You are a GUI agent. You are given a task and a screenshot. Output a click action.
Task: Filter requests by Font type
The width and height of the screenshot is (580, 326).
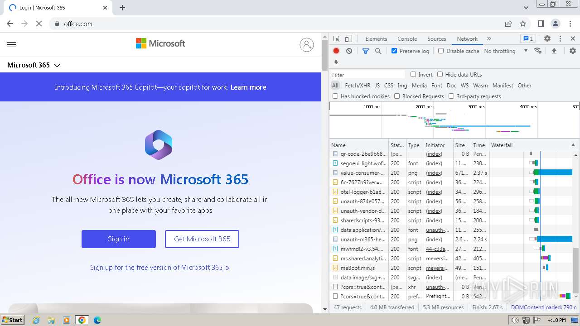437,85
